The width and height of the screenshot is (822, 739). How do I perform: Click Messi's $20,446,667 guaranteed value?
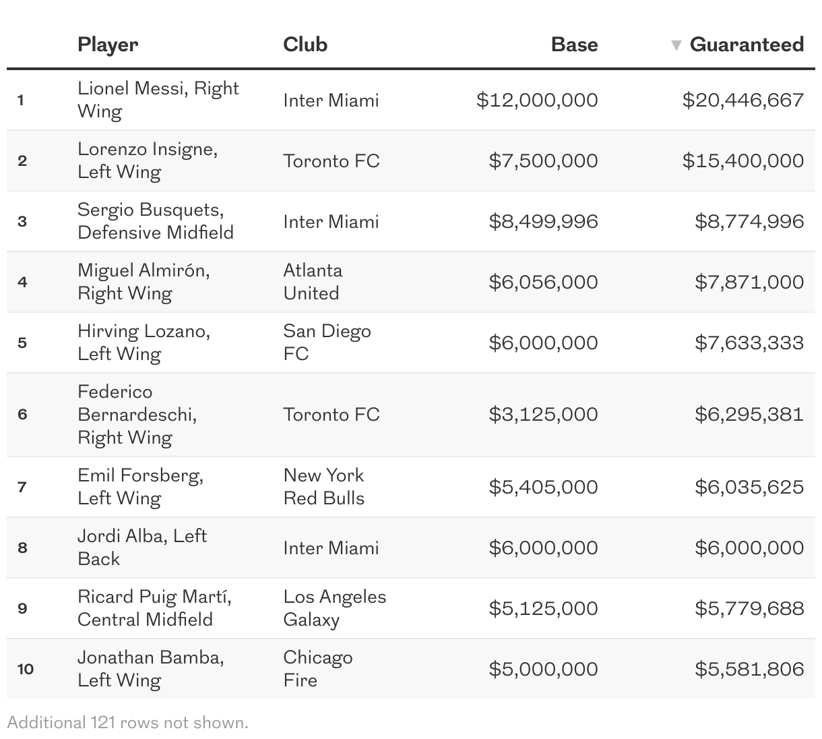pos(742,100)
